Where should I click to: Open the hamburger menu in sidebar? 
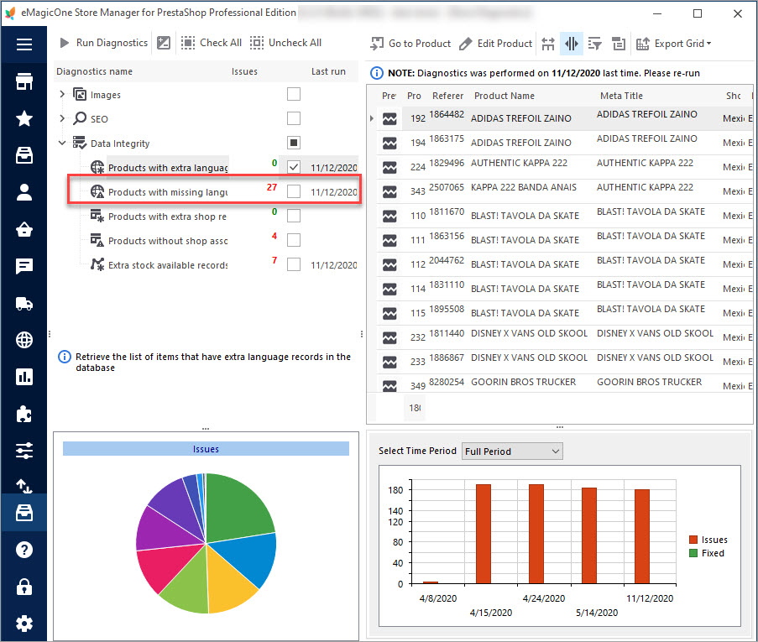coord(24,44)
